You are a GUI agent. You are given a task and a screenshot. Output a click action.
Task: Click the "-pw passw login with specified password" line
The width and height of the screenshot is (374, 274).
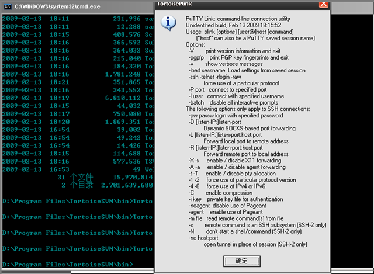coord(236,116)
